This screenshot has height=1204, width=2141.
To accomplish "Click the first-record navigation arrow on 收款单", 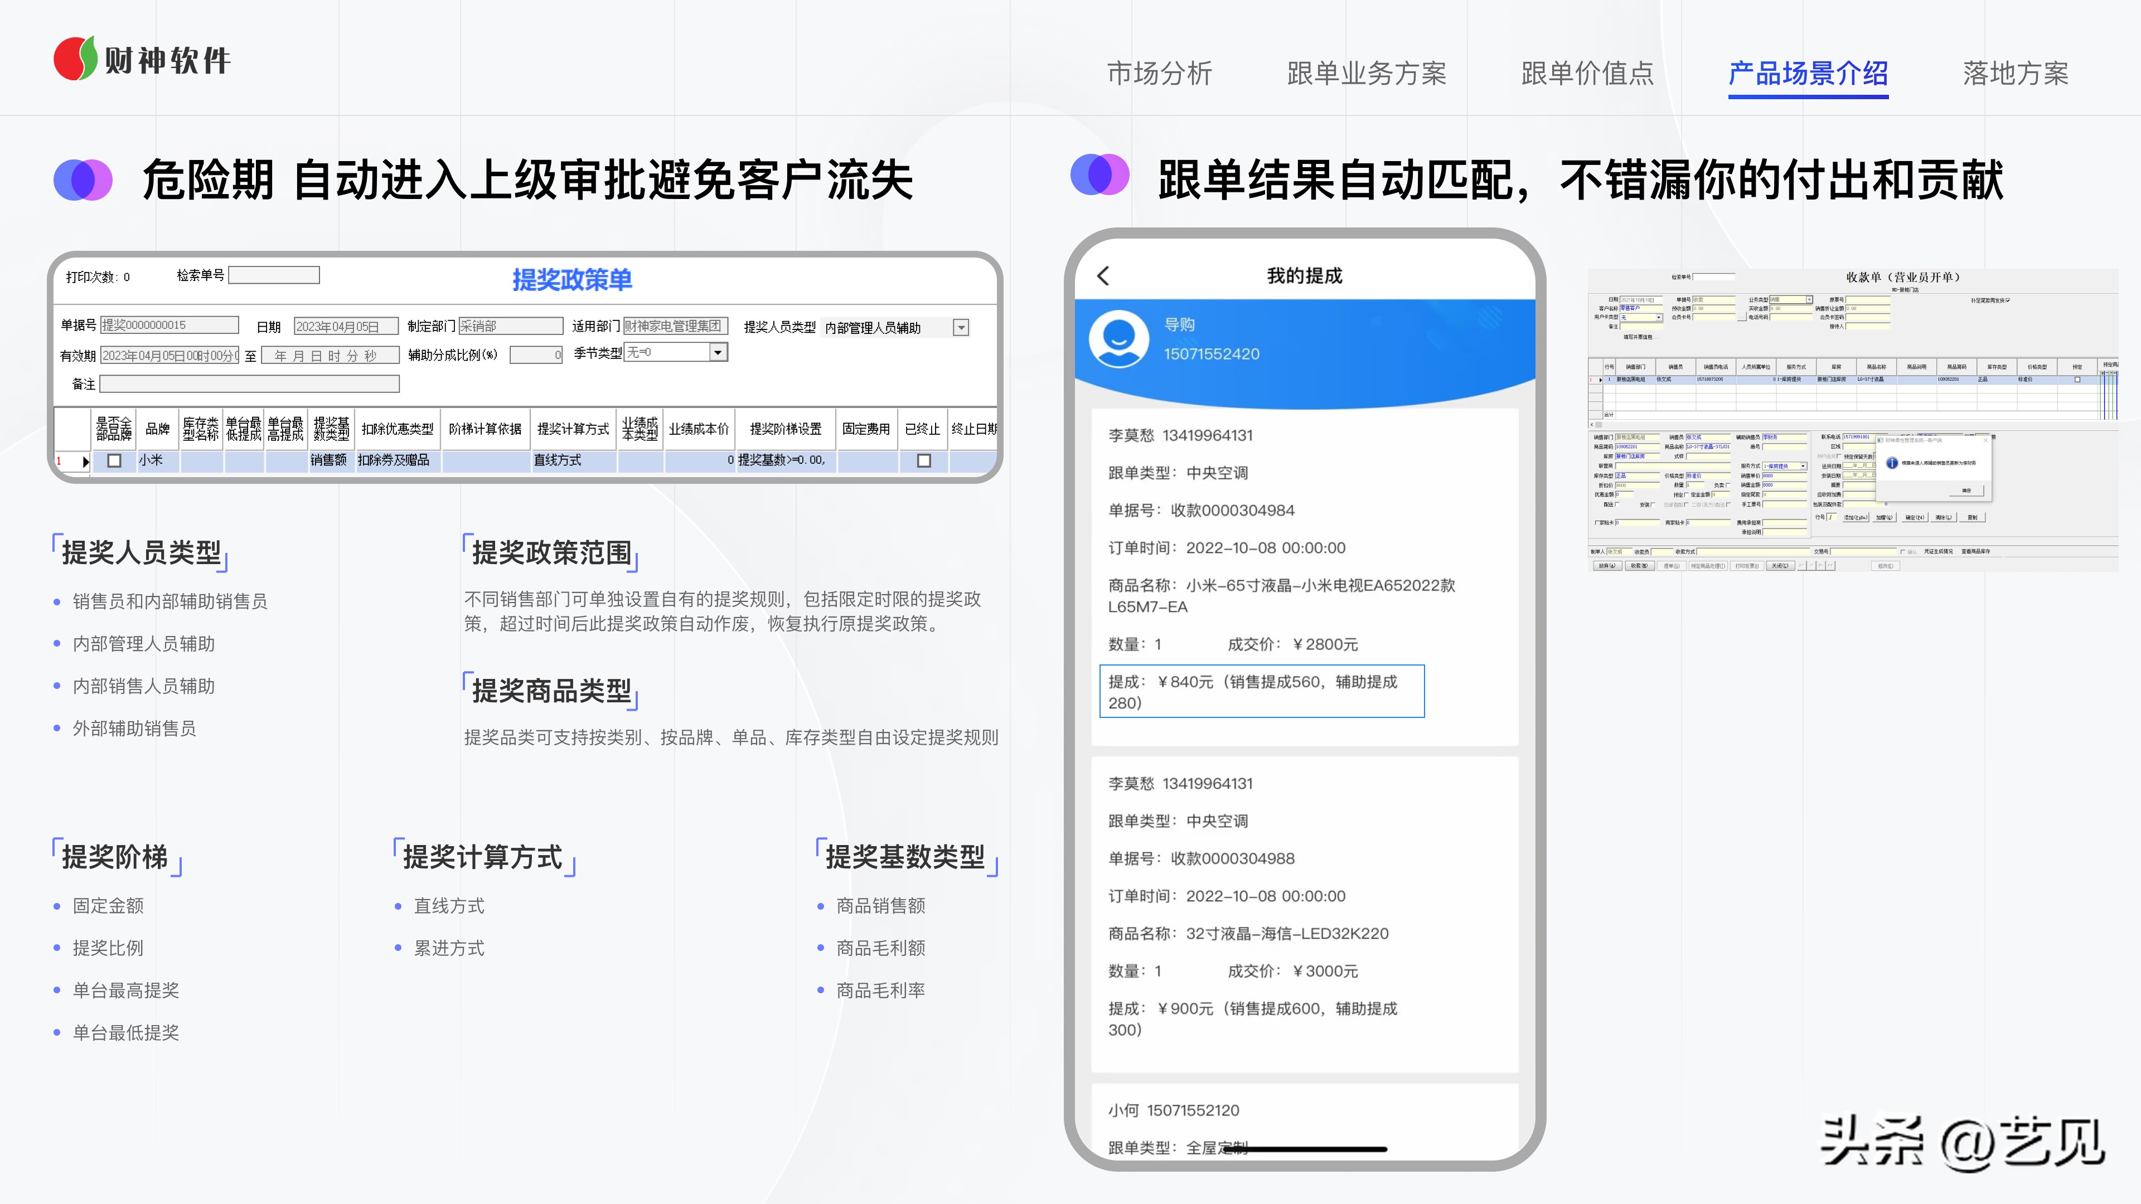I will click(x=1801, y=566).
